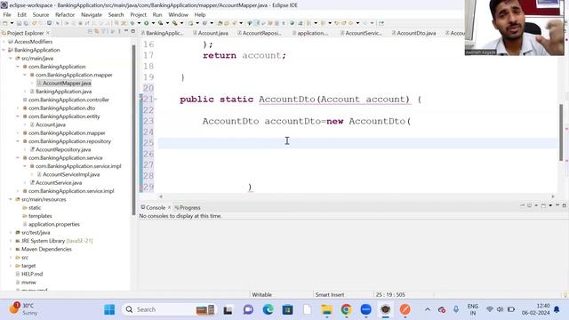
Task: Close the Project Explorer tab
Action: pos(48,33)
